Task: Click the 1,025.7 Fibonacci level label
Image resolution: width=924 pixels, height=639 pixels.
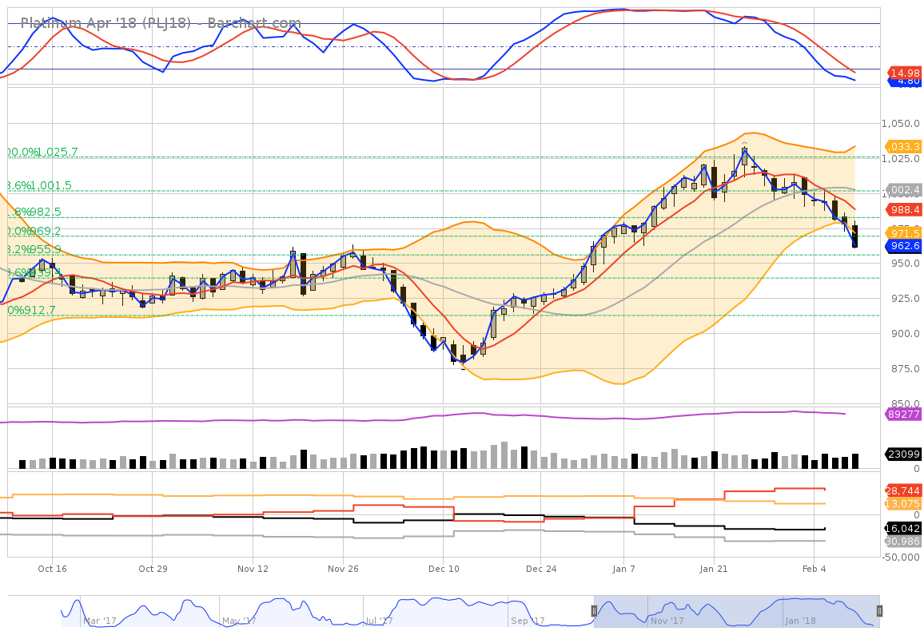Action: click(58, 152)
